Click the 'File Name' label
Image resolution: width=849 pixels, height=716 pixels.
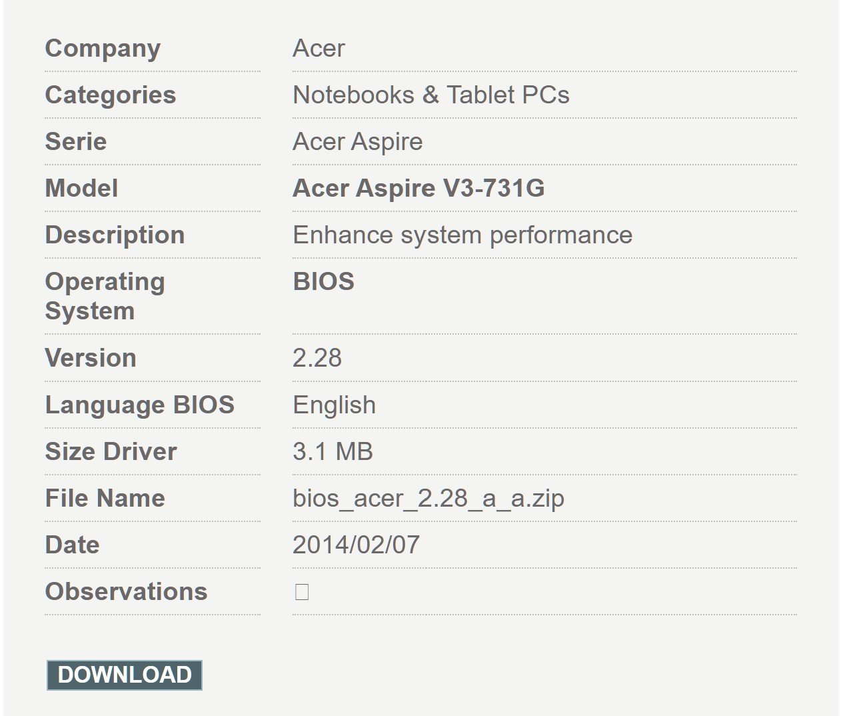(x=105, y=499)
